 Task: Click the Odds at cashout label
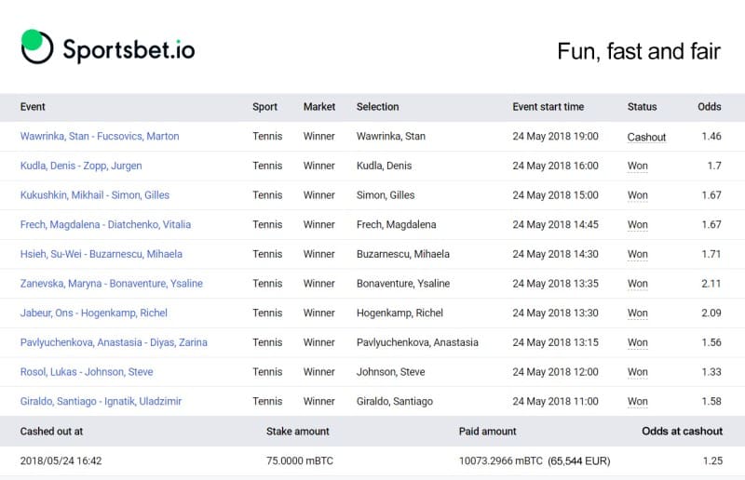tap(683, 432)
